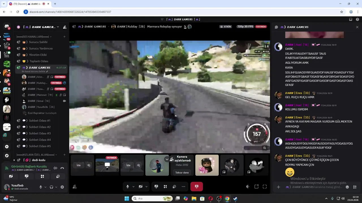
Task: Stop streaming red button
Action: 197,186
